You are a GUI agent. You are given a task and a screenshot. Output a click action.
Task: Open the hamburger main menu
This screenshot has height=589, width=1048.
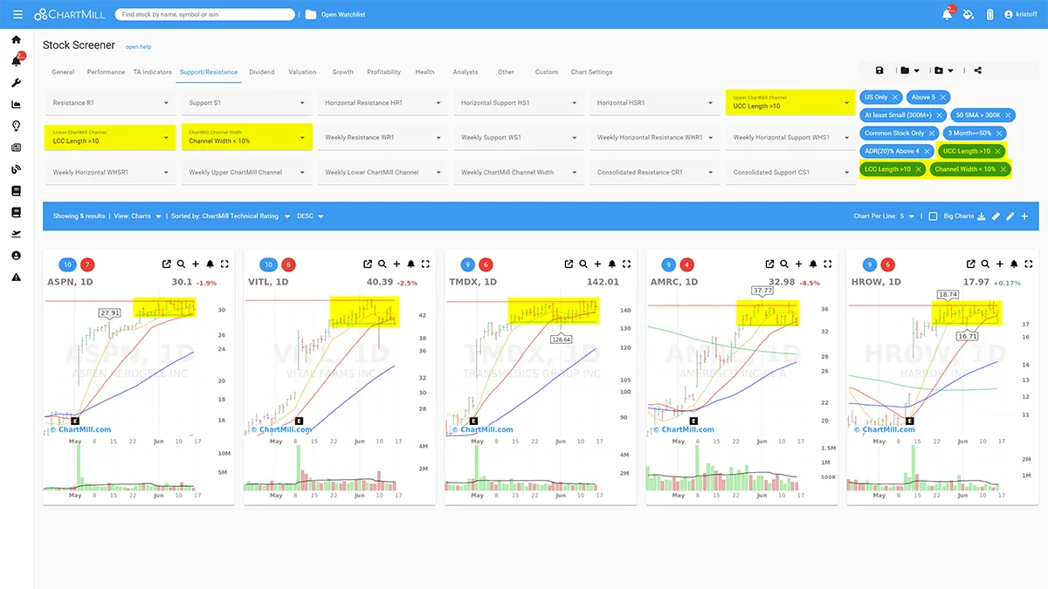tap(17, 15)
